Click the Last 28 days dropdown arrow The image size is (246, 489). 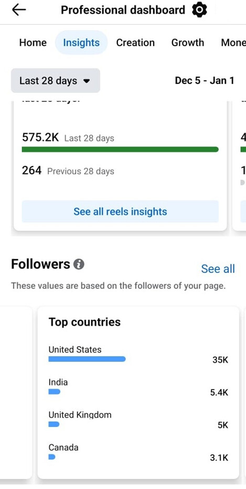pos(87,81)
